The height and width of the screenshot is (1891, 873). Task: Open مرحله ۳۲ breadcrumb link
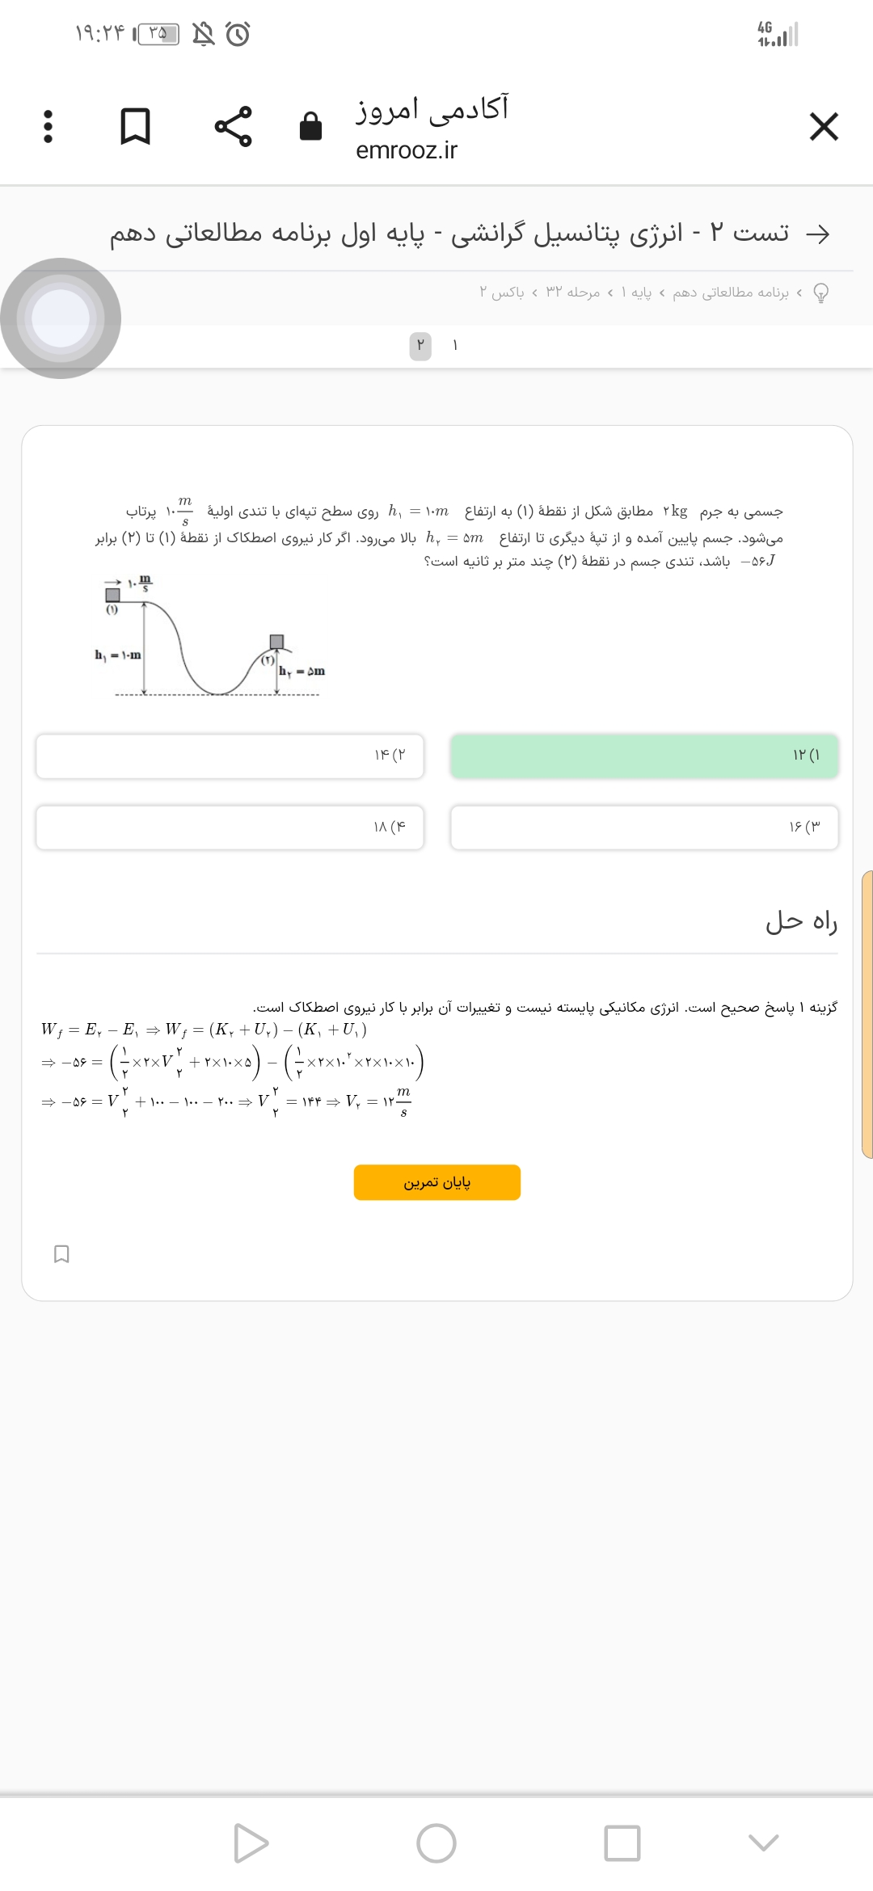[x=573, y=293]
